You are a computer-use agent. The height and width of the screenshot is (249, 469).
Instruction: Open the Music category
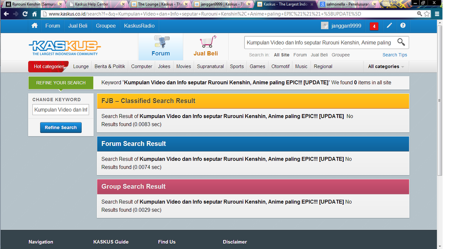(x=301, y=66)
